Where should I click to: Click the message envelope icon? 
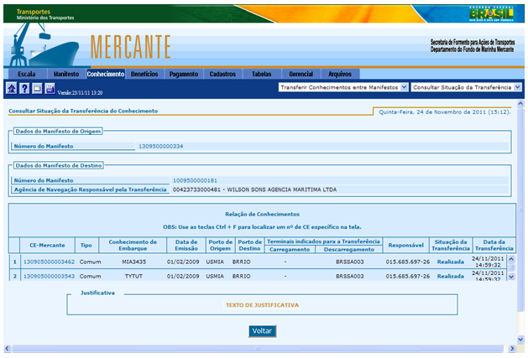coord(37,88)
